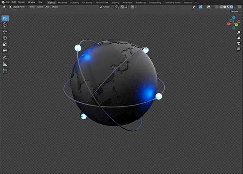The height and width of the screenshot is (174, 243).
Task: Select the Select Box tool
Action: pyautogui.click(x=5, y=19)
